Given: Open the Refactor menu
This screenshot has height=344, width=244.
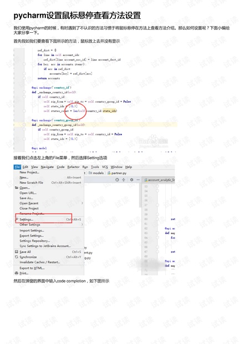Looking at the screenshot, I should [73, 167].
